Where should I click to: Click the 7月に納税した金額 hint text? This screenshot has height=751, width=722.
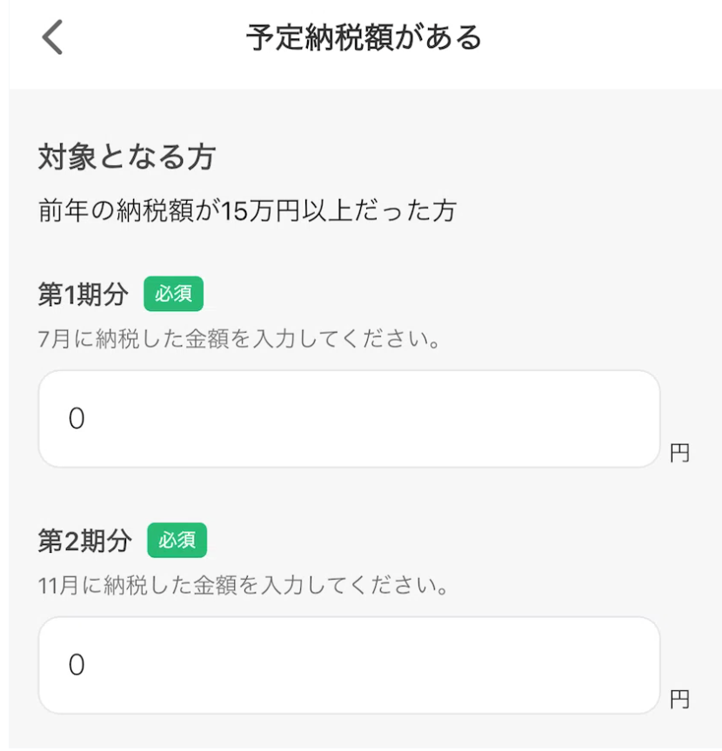click(x=237, y=339)
